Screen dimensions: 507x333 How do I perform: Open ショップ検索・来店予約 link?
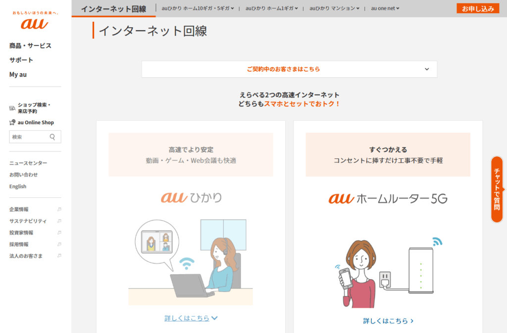click(34, 108)
